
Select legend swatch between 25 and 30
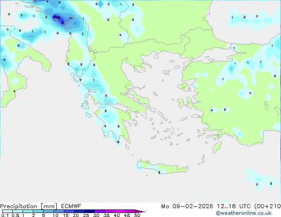click(x=90, y=211)
